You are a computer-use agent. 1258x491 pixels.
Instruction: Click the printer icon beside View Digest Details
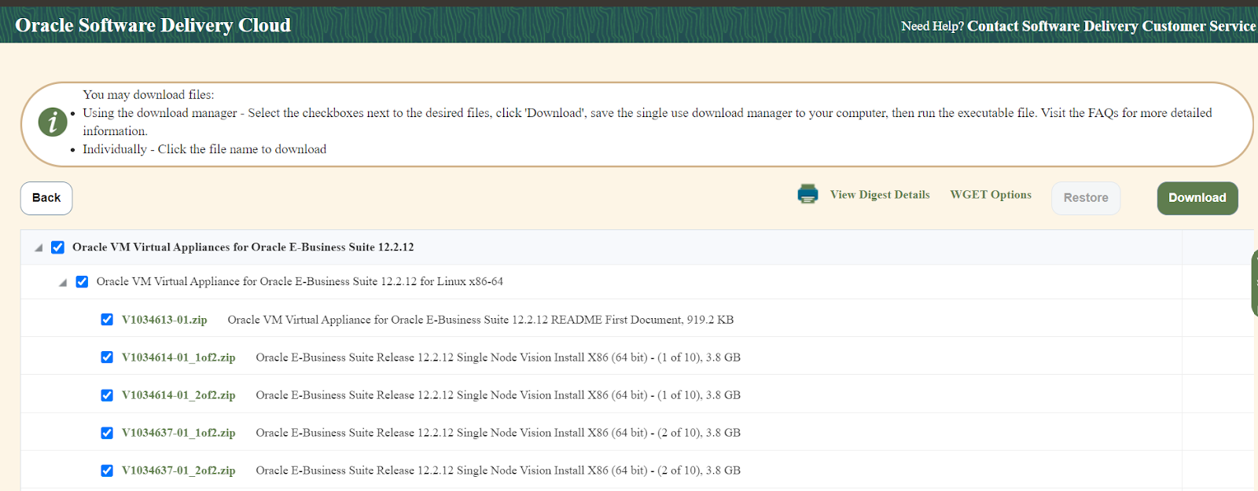[807, 194]
